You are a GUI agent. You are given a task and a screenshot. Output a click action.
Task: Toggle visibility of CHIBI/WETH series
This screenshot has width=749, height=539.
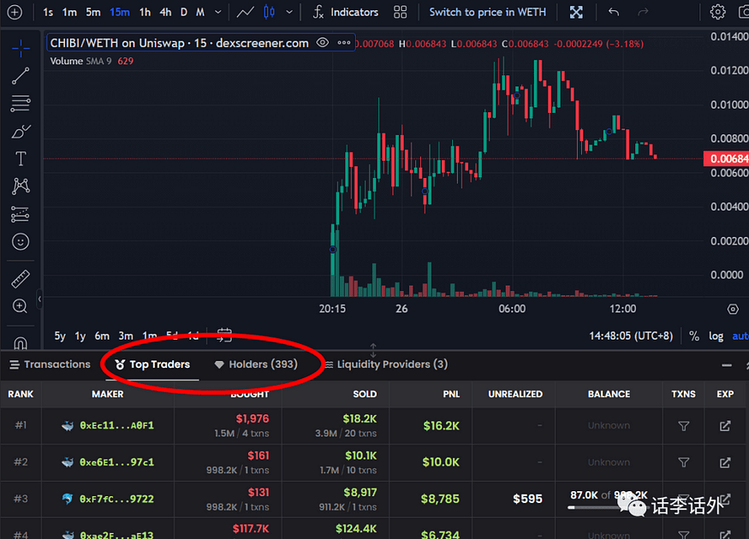[x=323, y=43]
